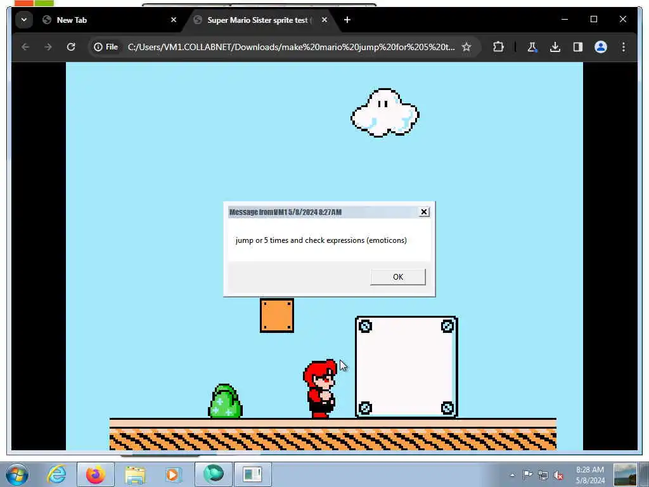
Task: View site information File icon
Action: pos(106,47)
